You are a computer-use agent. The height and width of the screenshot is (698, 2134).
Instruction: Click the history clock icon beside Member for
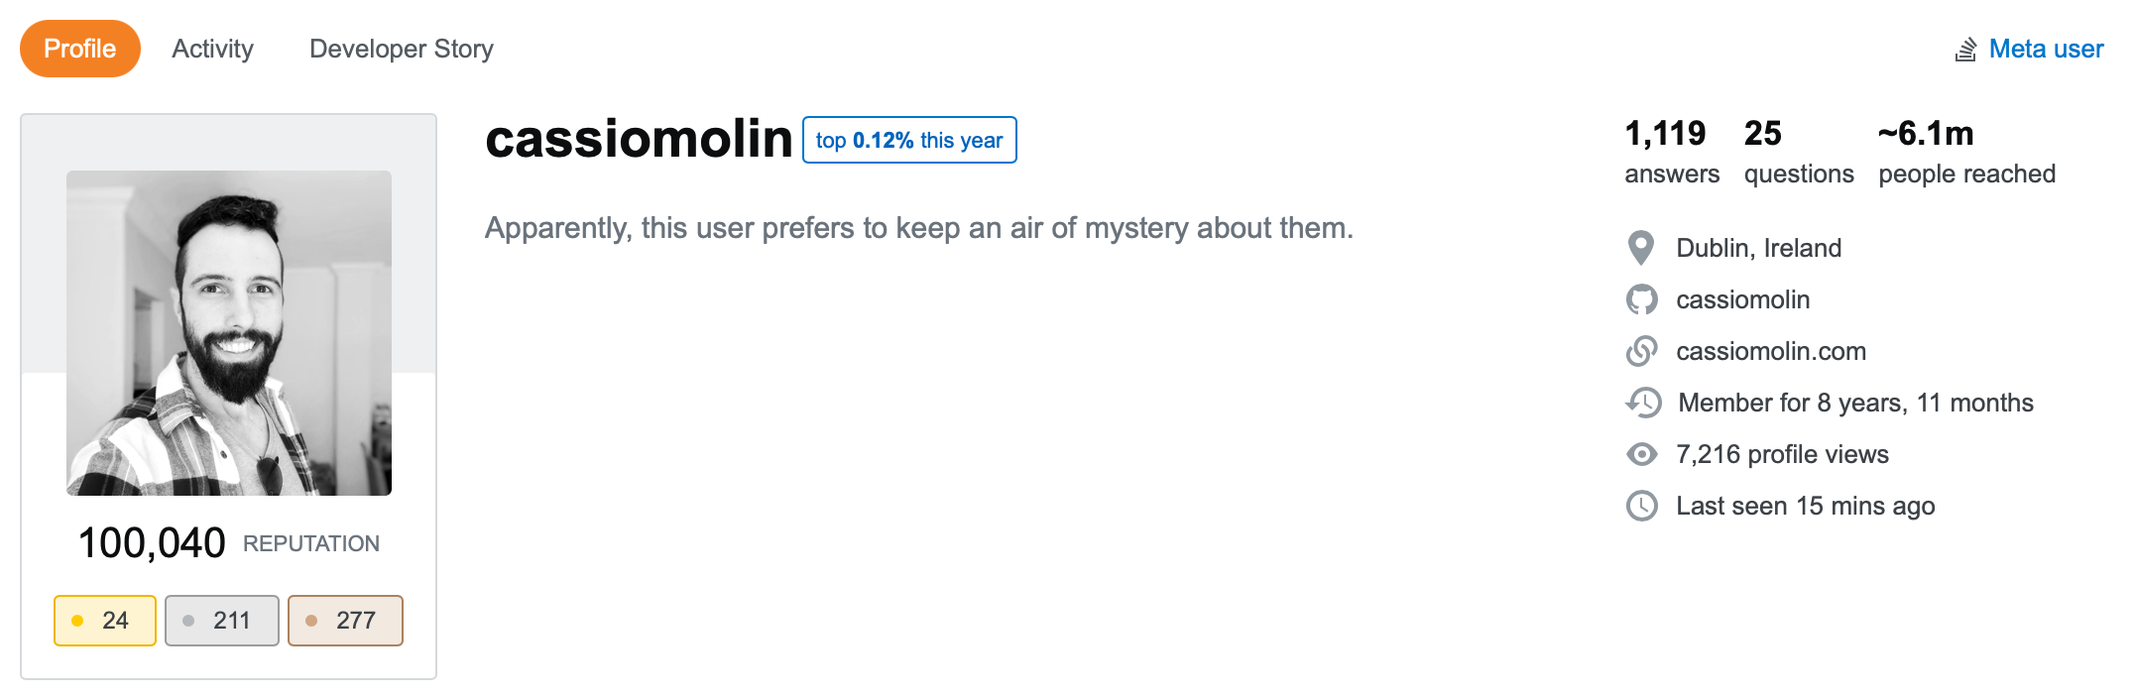coord(1643,403)
